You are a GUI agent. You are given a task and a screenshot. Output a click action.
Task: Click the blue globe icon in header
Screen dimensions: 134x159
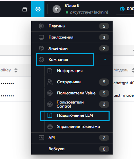122,9
